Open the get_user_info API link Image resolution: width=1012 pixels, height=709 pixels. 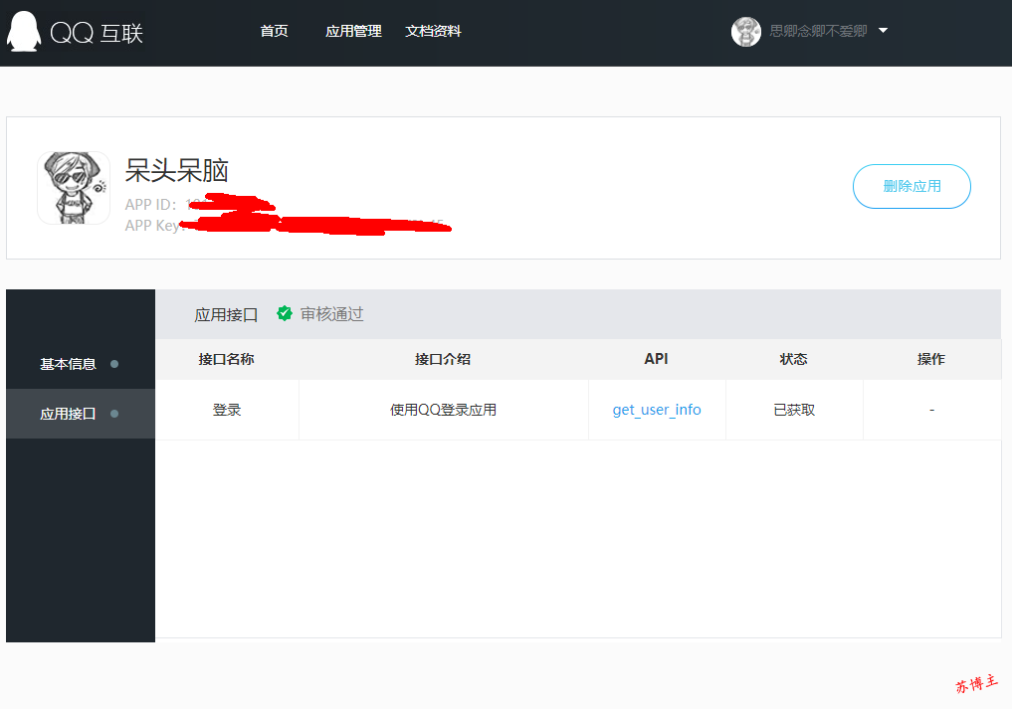657,410
